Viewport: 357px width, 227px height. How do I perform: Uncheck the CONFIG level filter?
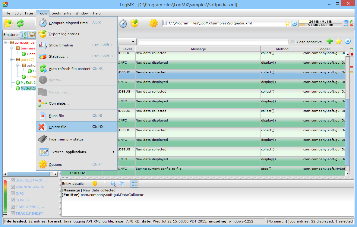pos(13,200)
